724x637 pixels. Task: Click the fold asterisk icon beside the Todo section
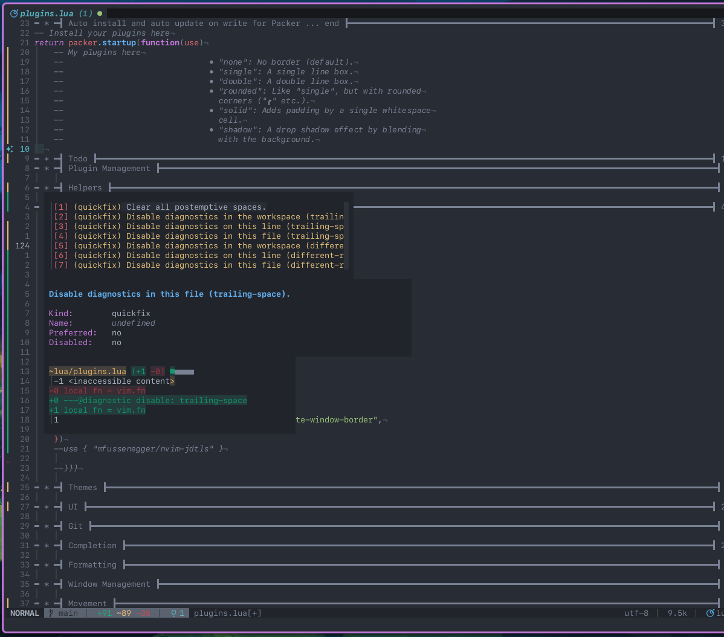[46, 158]
